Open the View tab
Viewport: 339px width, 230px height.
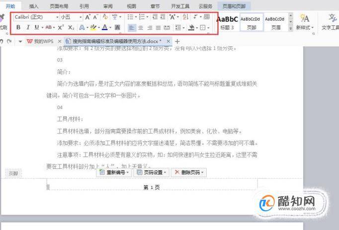click(131, 6)
